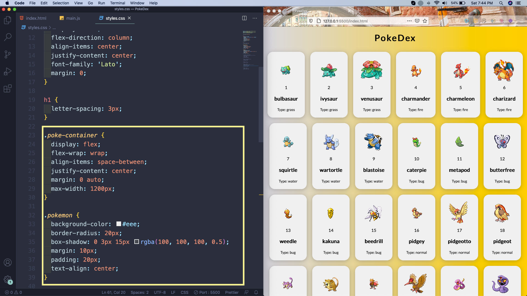Open the Explorer view in the activity bar

coord(8,20)
